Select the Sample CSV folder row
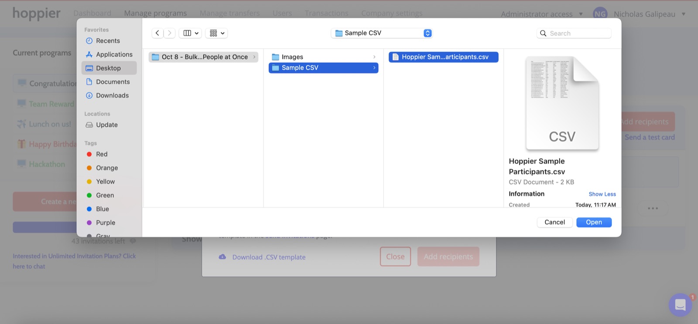This screenshot has height=324, width=698. 324,68
